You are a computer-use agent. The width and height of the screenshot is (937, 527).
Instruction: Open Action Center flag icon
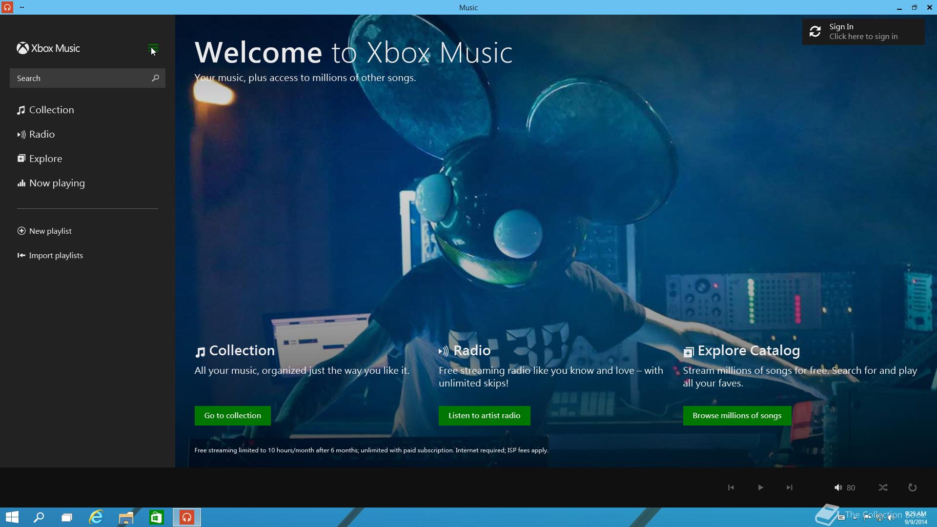pos(867,518)
